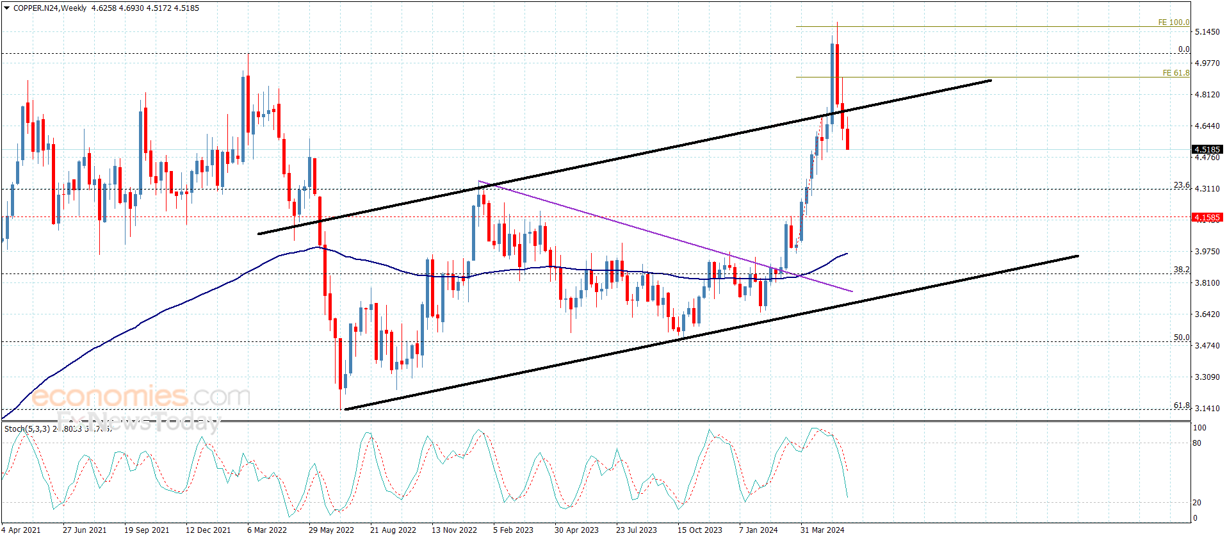
Task: Select the FE 100.0 Fibonacci expansion label
Action: tap(1173, 22)
